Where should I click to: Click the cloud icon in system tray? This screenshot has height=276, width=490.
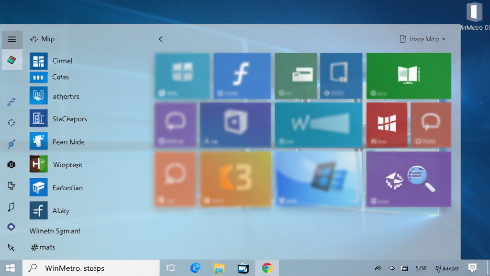[391, 268]
